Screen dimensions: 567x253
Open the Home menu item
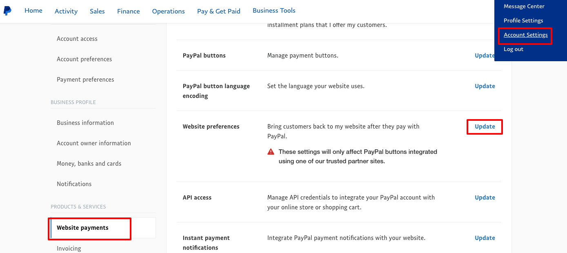coord(33,10)
